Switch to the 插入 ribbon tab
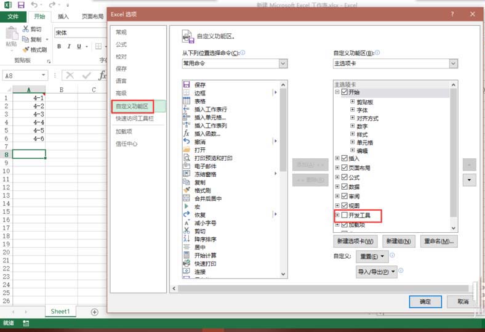 pyautogui.click(x=63, y=17)
